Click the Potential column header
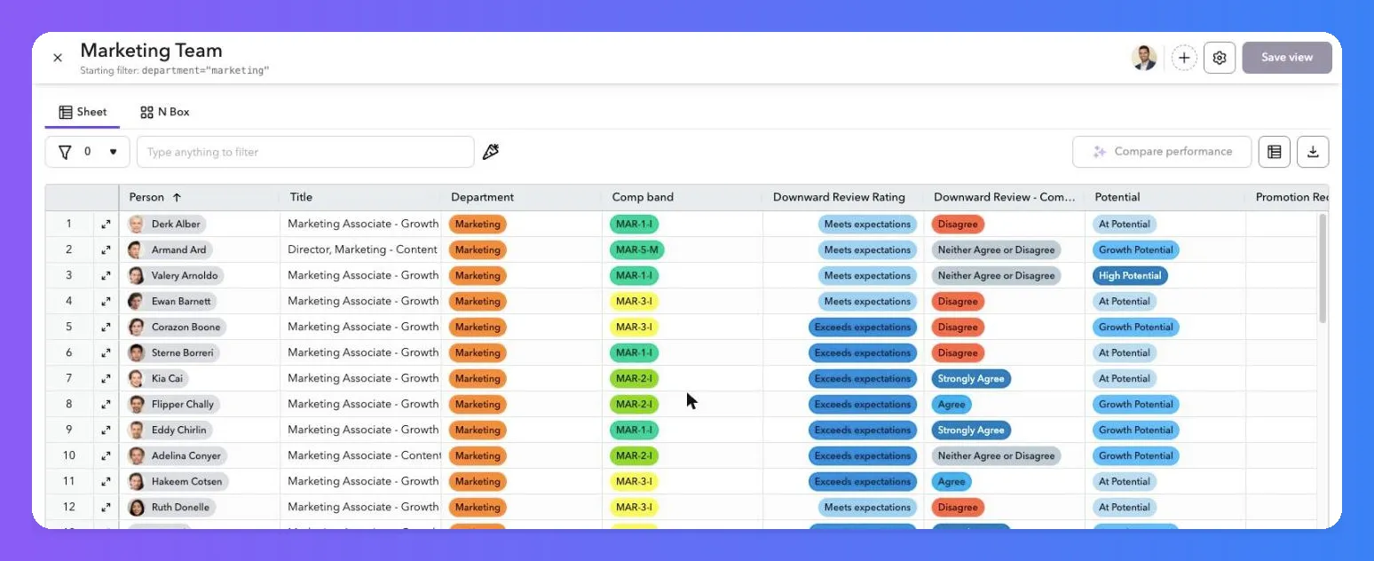Screen dimensions: 1374x561 click(1165, 197)
